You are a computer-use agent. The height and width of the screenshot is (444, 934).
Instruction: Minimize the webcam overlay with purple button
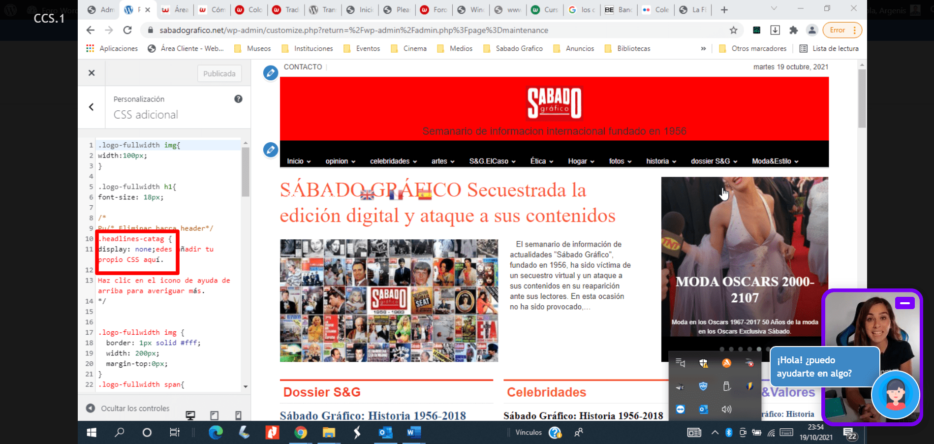(904, 303)
